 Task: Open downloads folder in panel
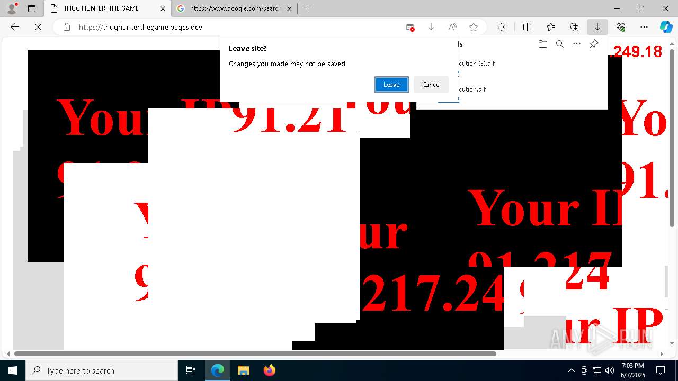point(542,44)
